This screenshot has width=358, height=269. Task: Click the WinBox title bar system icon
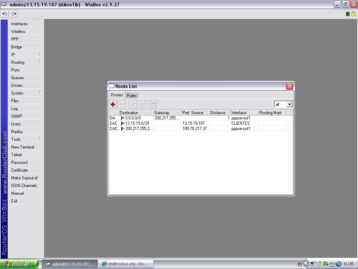pyautogui.click(x=3, y=4)
